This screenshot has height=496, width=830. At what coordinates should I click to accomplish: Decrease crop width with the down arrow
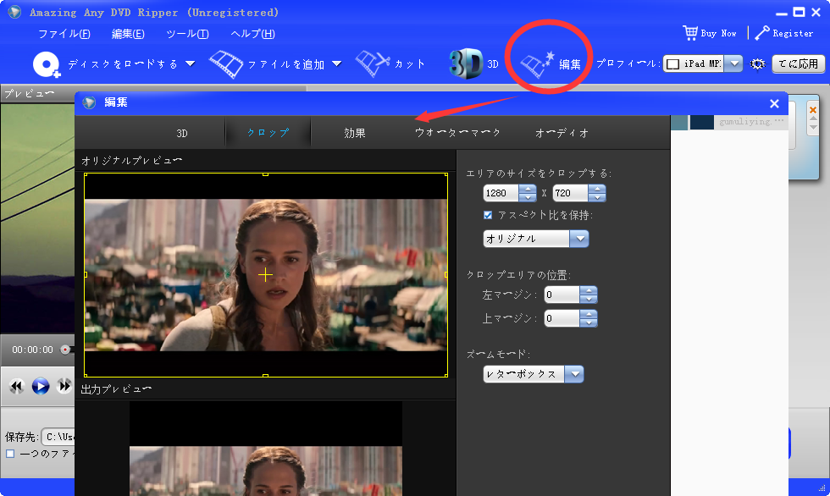coord(528,197)
